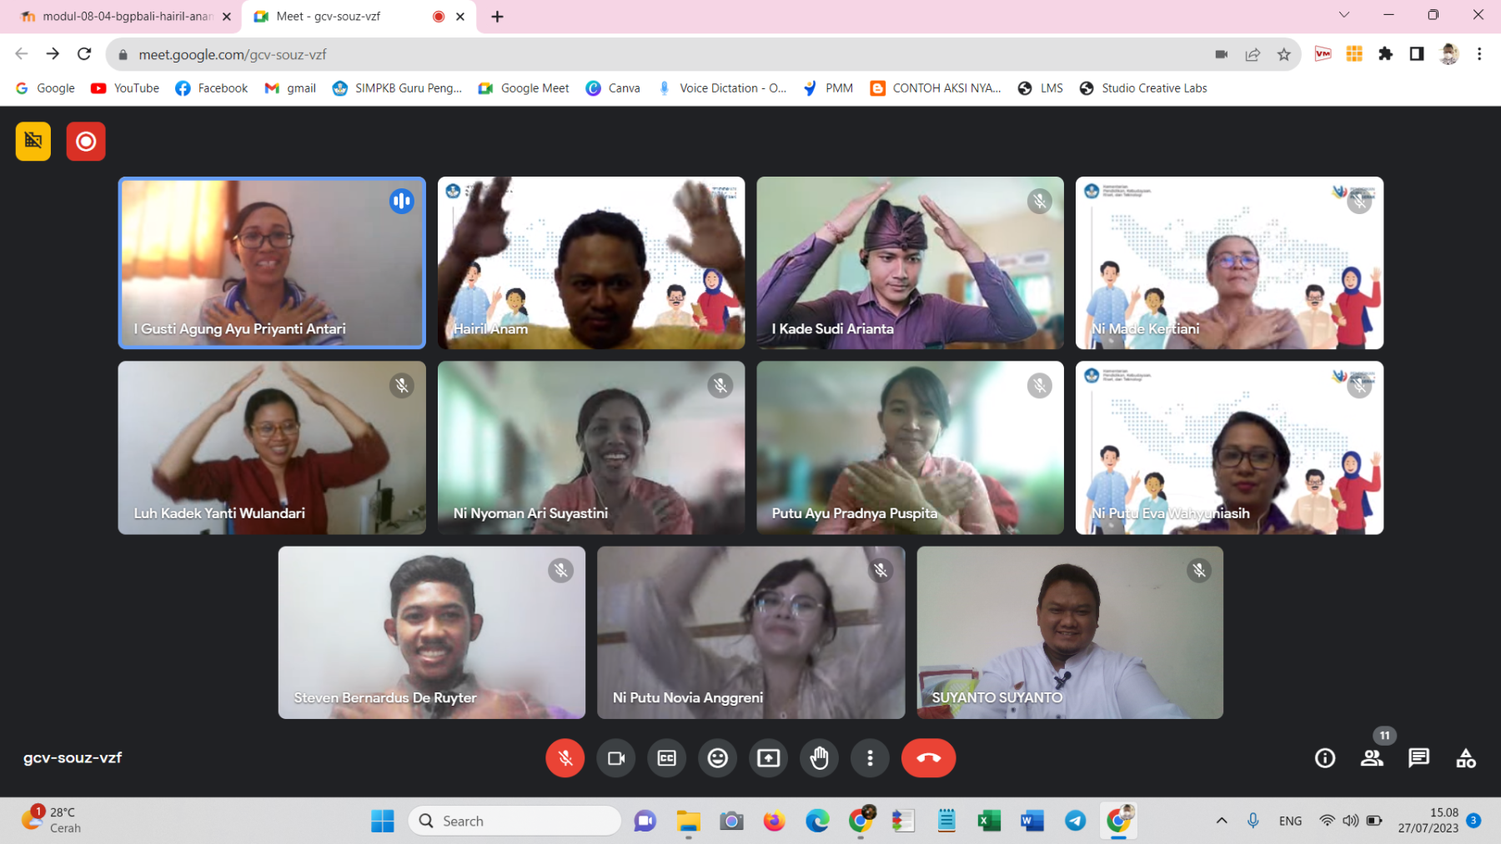Click the raise hand icon
The image size is (1501, 844).
[x=819, y=758]
